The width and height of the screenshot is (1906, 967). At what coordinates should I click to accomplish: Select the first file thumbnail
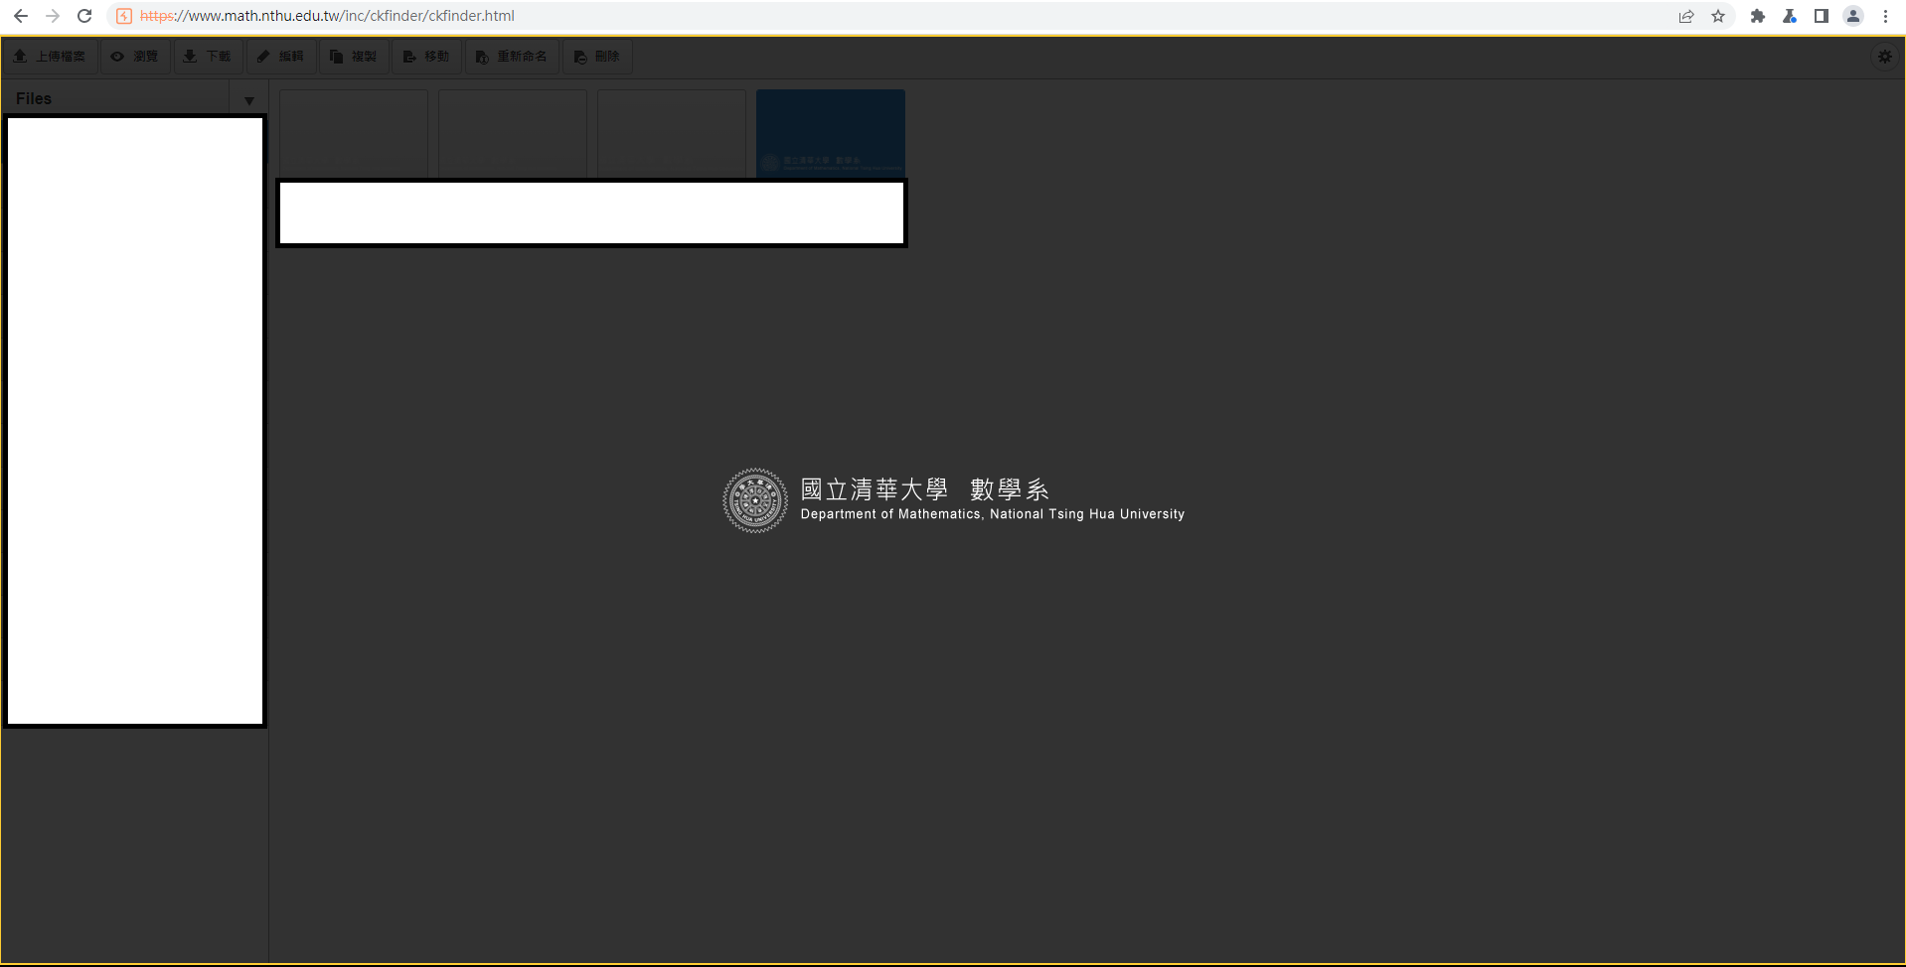354,133
